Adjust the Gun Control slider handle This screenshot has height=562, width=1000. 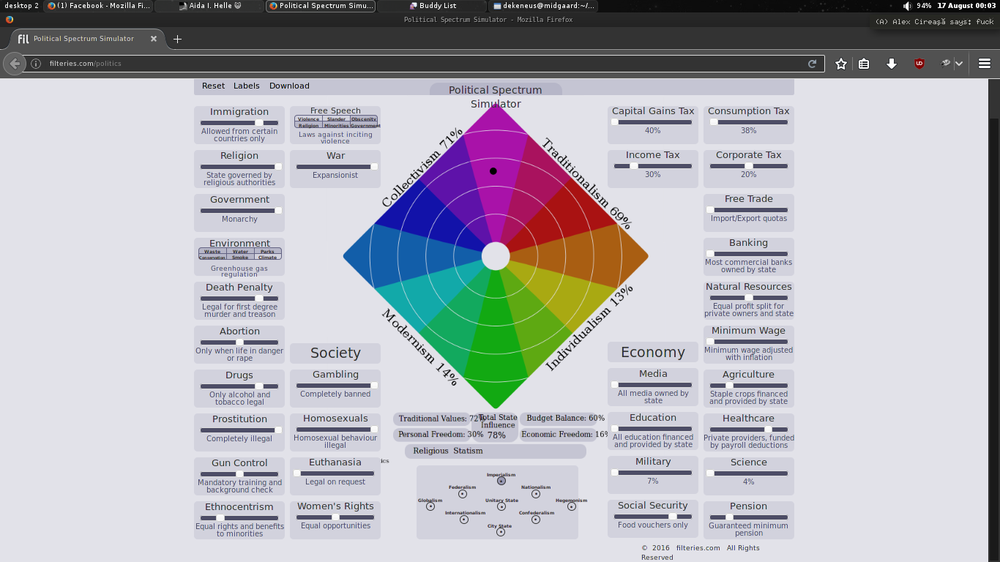239,474
